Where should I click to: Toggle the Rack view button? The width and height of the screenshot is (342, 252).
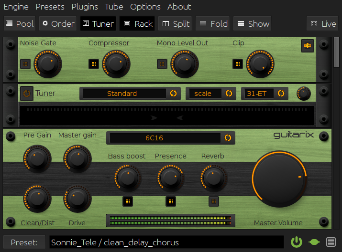(137, 23)
